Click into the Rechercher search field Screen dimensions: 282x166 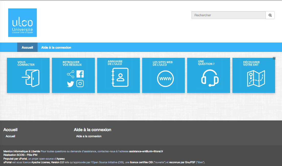pyautogui.click(x=228, y=15)
